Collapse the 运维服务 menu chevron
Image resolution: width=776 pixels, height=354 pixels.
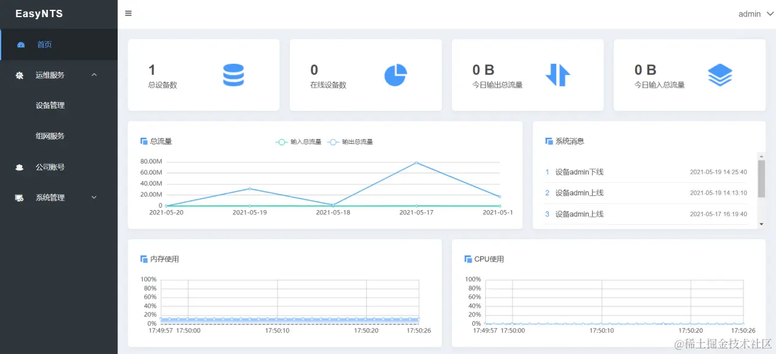pos(94,75)
